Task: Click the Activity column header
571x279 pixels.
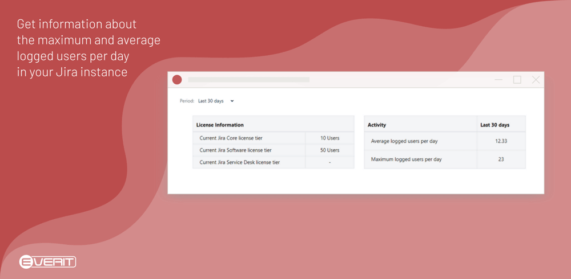Action: click(x=421, y=124)
